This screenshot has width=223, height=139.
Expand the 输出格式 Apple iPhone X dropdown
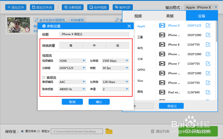pos(201,7)
